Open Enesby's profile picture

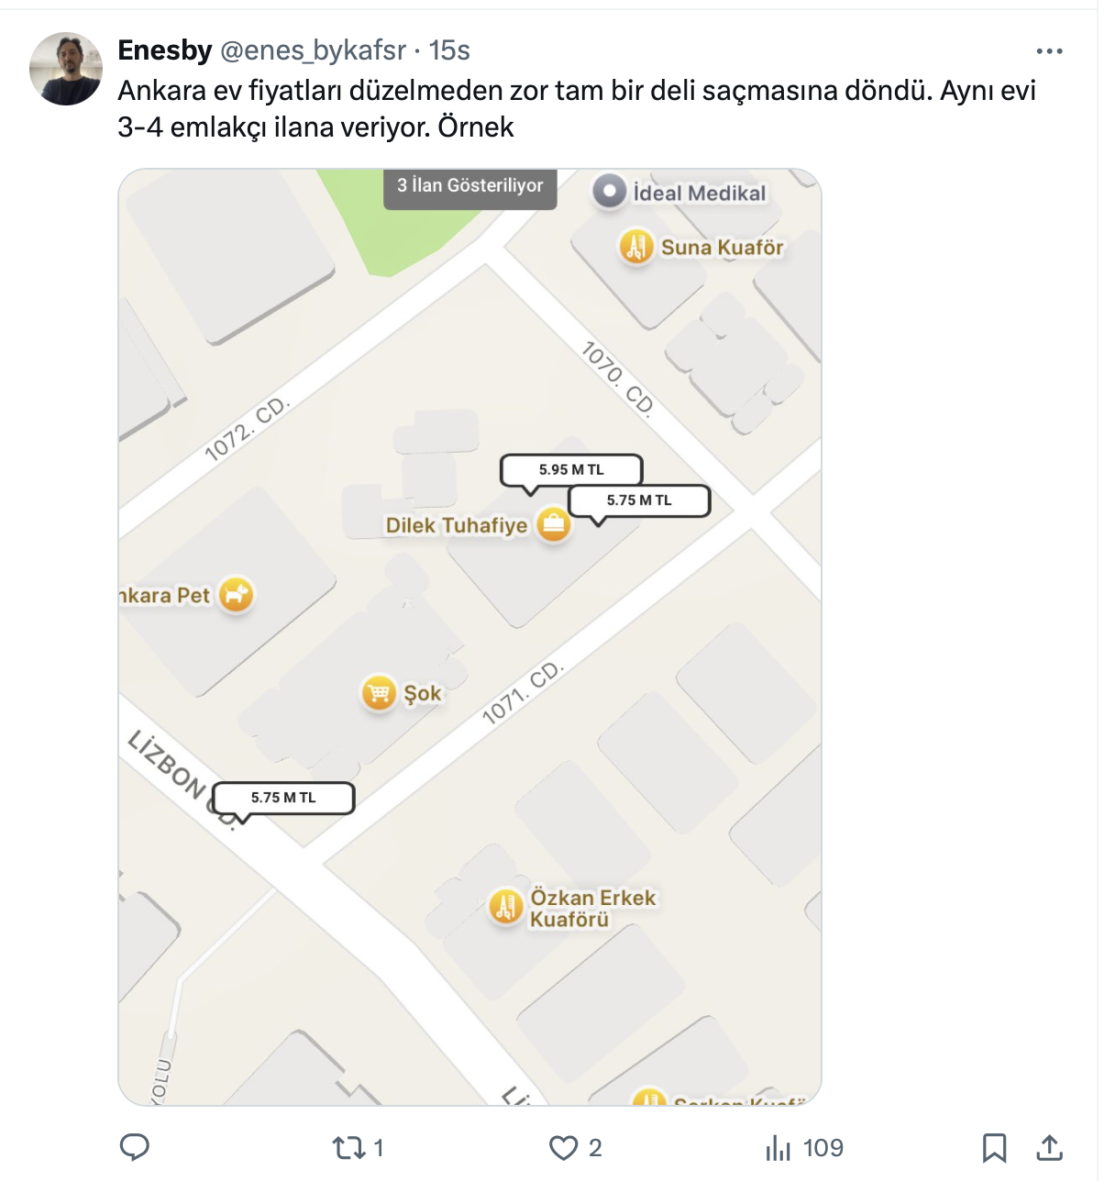tap(66, 69)
